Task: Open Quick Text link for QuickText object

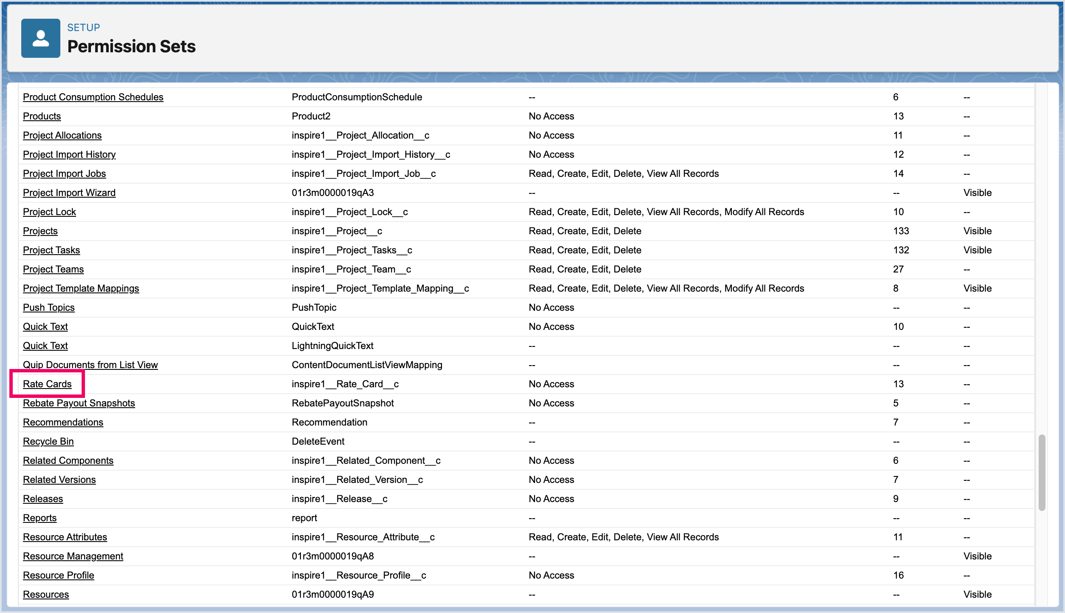Action: (45, 326)
